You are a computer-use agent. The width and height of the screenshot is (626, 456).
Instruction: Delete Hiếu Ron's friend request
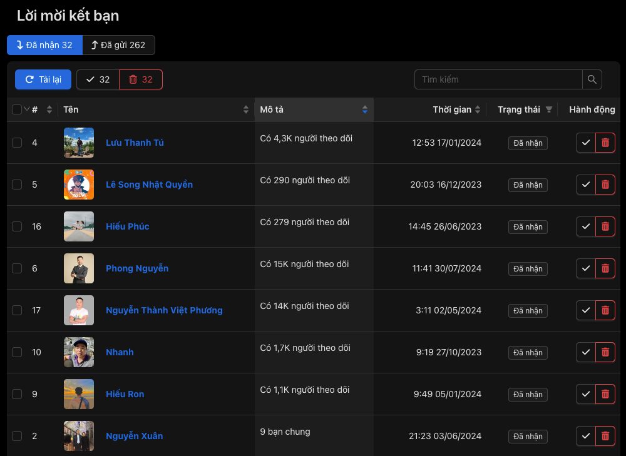[x=605, y=394]
